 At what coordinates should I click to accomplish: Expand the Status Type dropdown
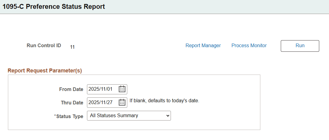click(x=129, y=116)
